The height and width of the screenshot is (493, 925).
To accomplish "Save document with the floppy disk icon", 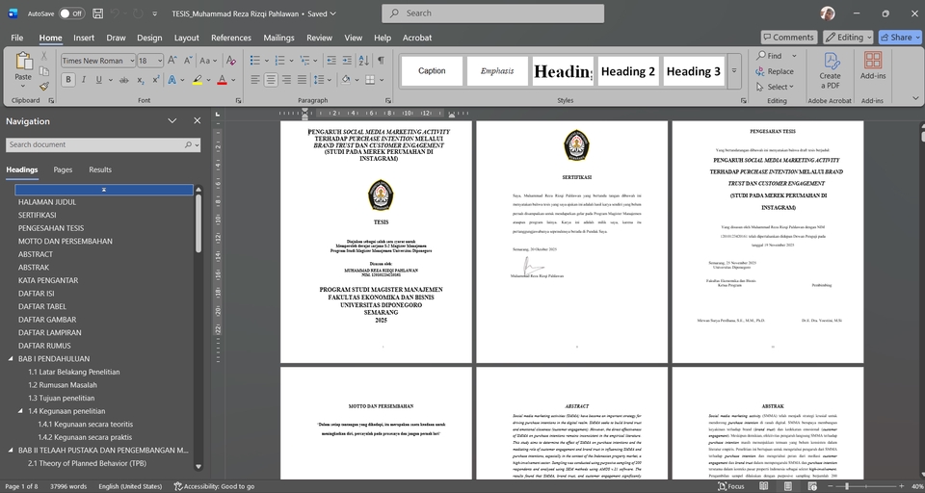I will (98, 13).
